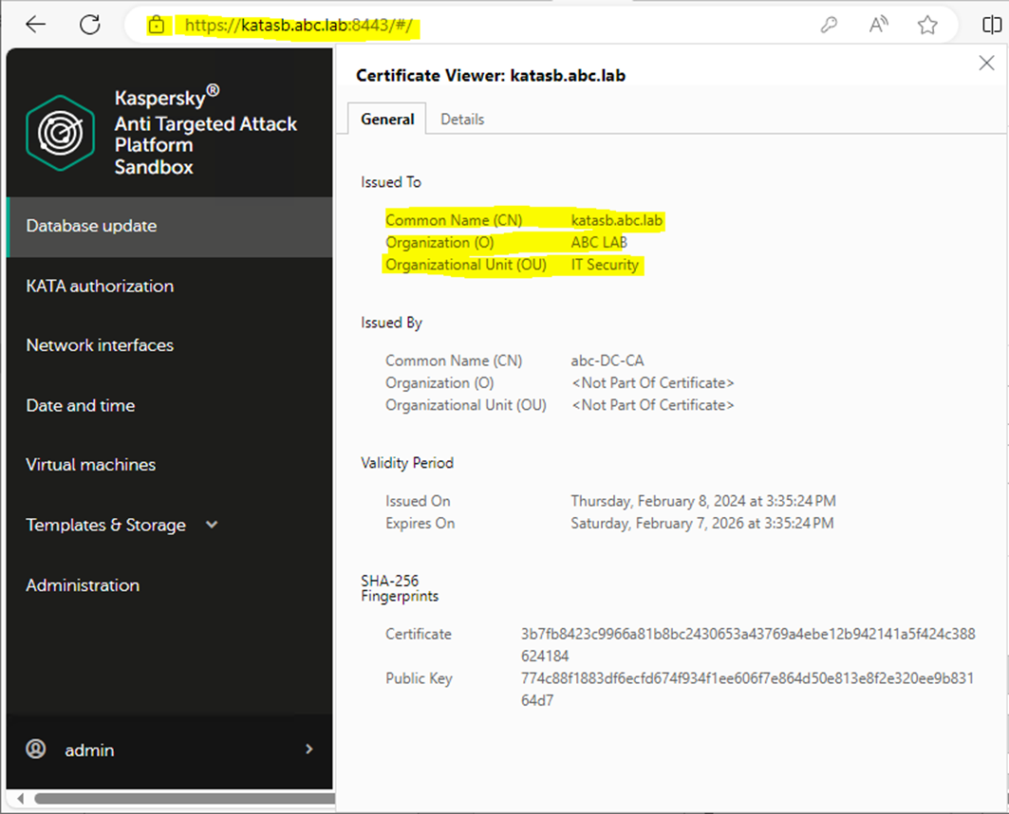The height and width of the screenshot is (814, 1009).
Task: Open saved passwords key icon
Action: 829,26
